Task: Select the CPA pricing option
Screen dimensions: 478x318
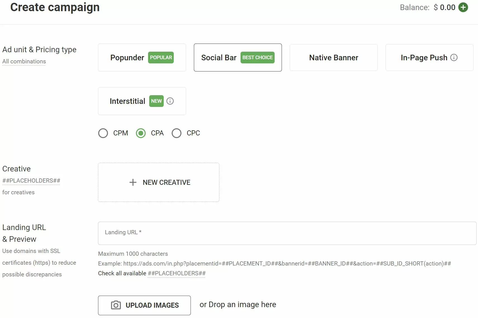Action: click(x=141, y=133)
